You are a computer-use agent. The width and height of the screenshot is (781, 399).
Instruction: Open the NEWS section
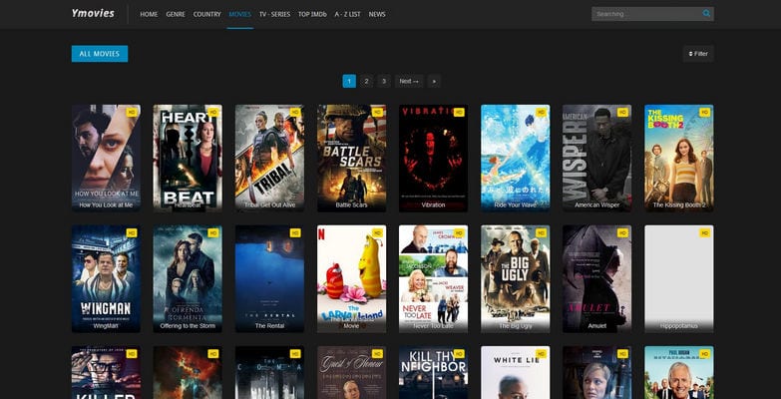[377, 14]
